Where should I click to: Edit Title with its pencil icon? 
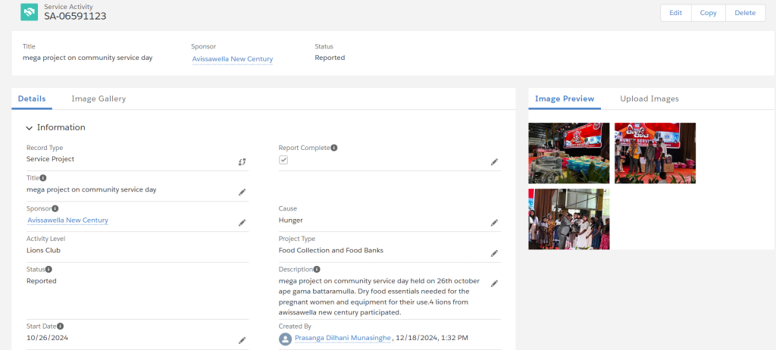[242, 192]
